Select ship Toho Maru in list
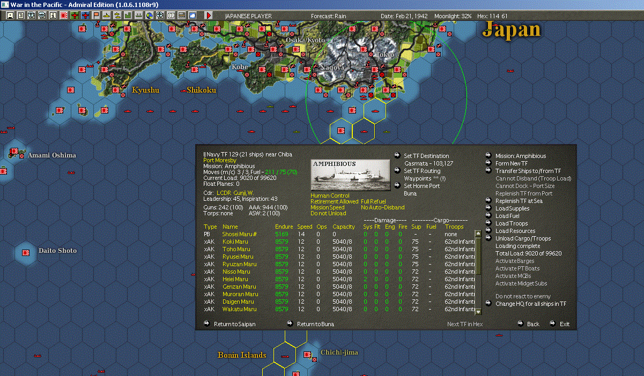Image resolution: width=644 pixels, height=376 pixels. pyautogui.click(x=236, y=249)
